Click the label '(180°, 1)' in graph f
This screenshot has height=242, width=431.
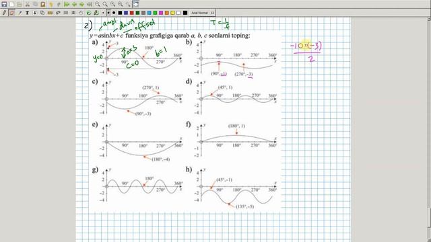(236, 126)
